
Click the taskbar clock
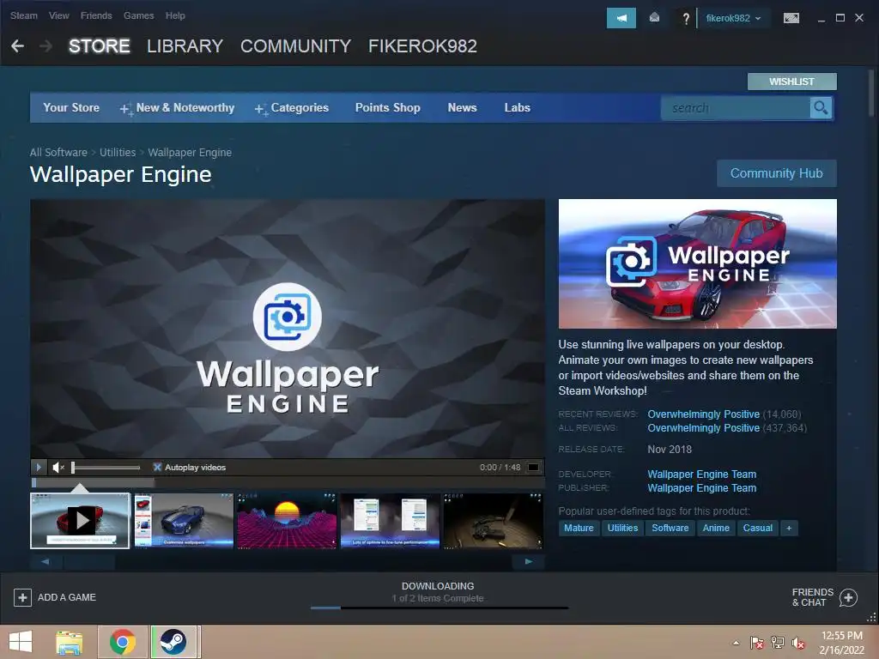coord(841,642)
